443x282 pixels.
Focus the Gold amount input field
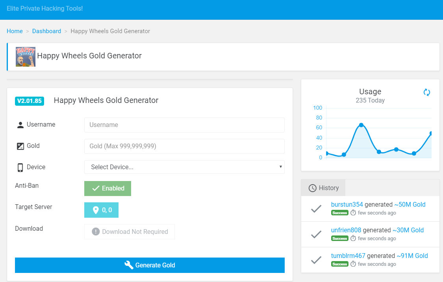tap(184, 146)
